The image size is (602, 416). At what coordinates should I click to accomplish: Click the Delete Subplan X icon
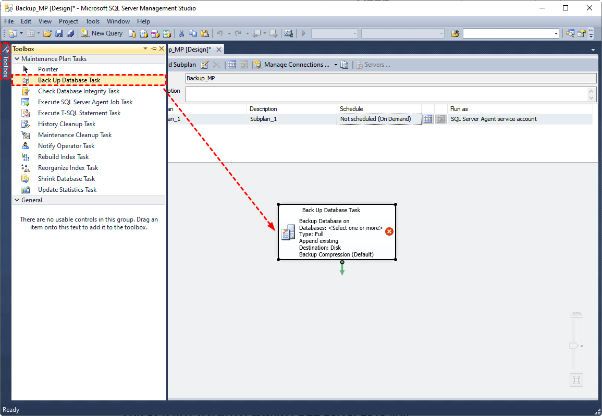pos(217,64)
